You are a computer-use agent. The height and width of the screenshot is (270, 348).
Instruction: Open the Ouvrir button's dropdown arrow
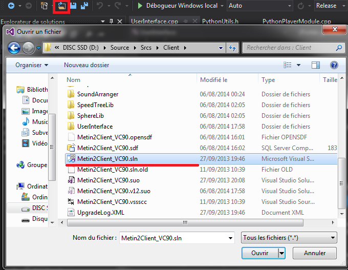tap(281, 253)
